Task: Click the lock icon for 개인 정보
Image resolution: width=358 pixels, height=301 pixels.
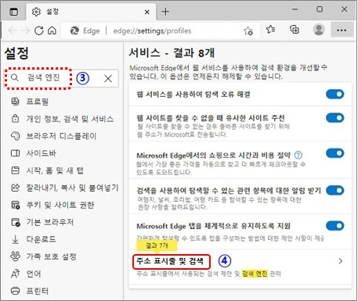Action: (x=16, y=119)
